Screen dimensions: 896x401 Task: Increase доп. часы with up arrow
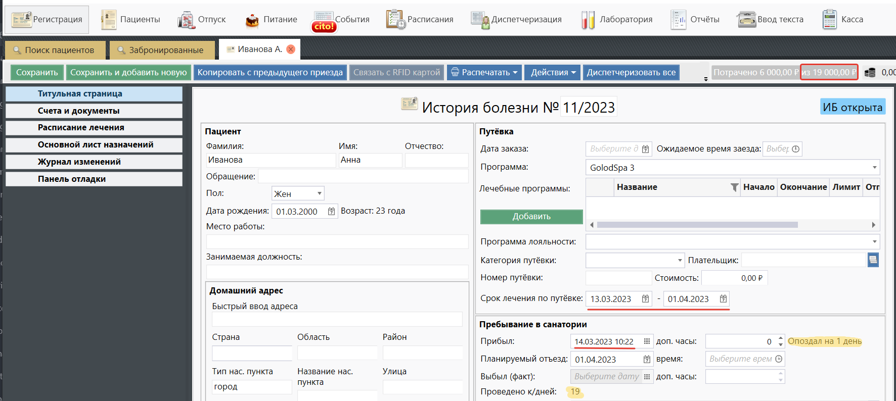click(781, 338)
